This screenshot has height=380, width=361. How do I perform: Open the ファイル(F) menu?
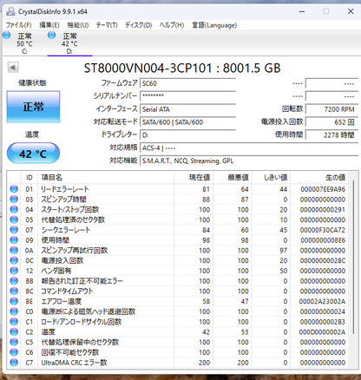pos(18,25)
